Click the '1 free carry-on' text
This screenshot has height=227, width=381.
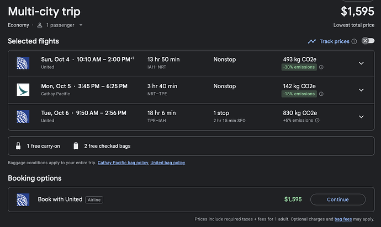pos(43,146)
